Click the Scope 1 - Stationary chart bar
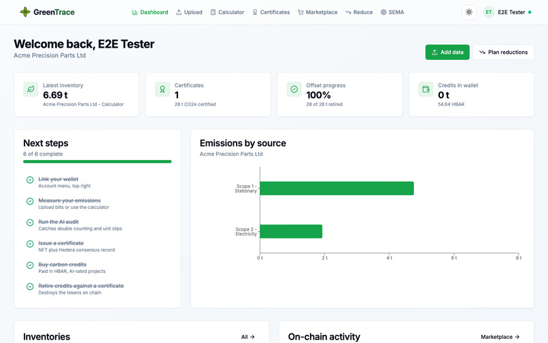 pyautogui.click(x=337, y=189)
